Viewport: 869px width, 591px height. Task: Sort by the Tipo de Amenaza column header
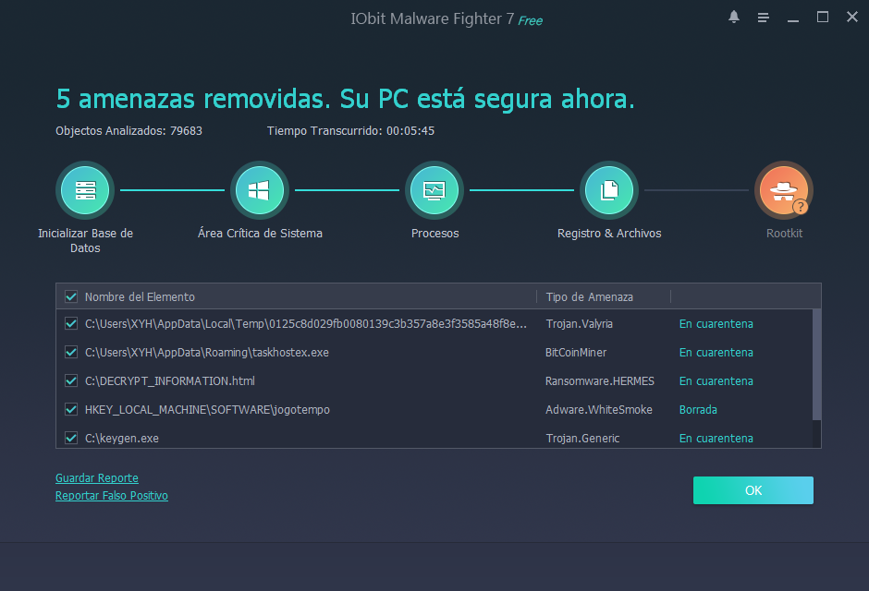[589, 296]
